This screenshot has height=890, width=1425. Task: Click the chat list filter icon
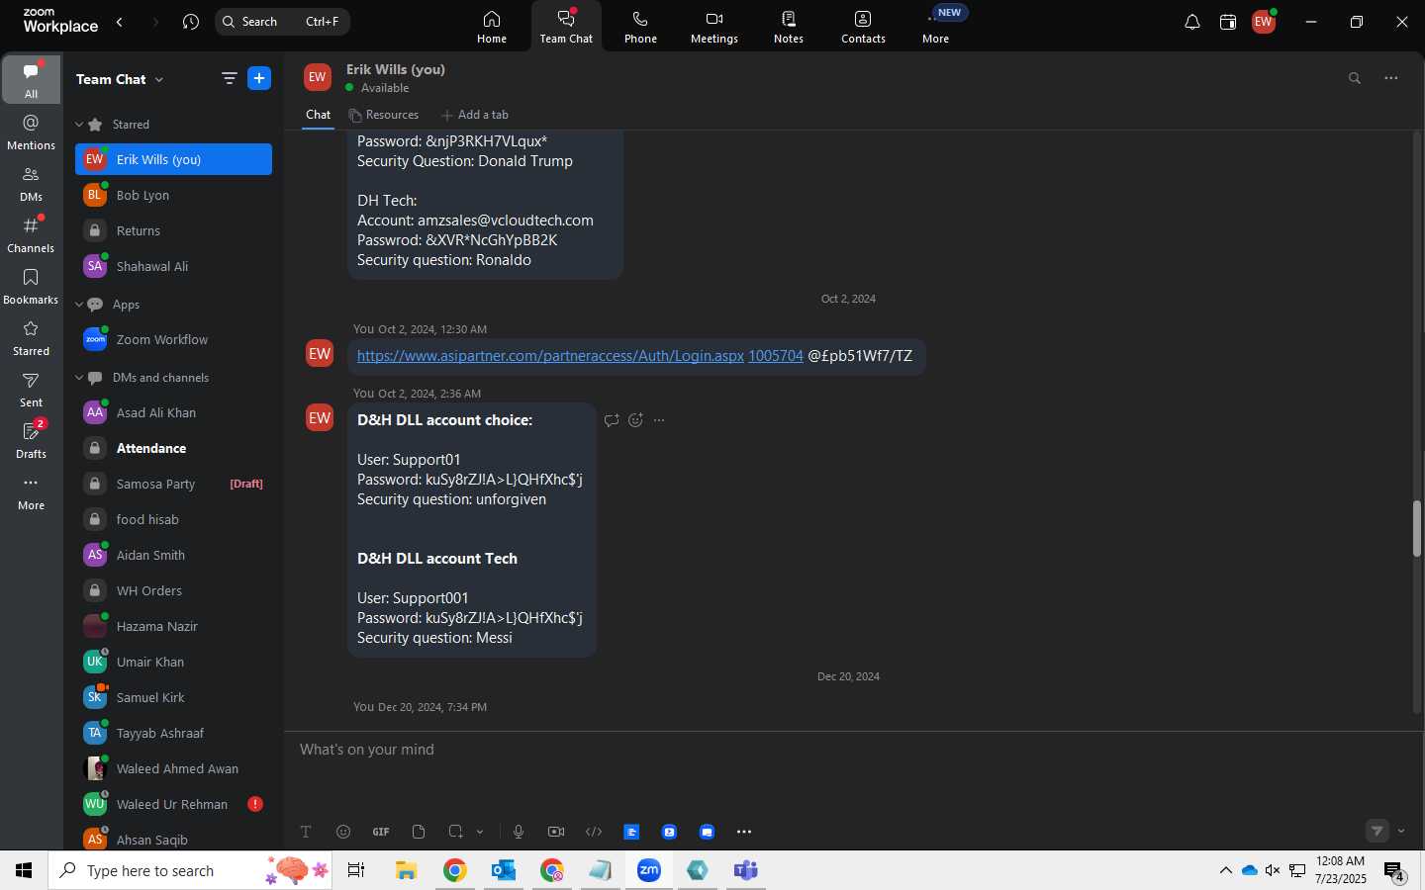[229, 78]
